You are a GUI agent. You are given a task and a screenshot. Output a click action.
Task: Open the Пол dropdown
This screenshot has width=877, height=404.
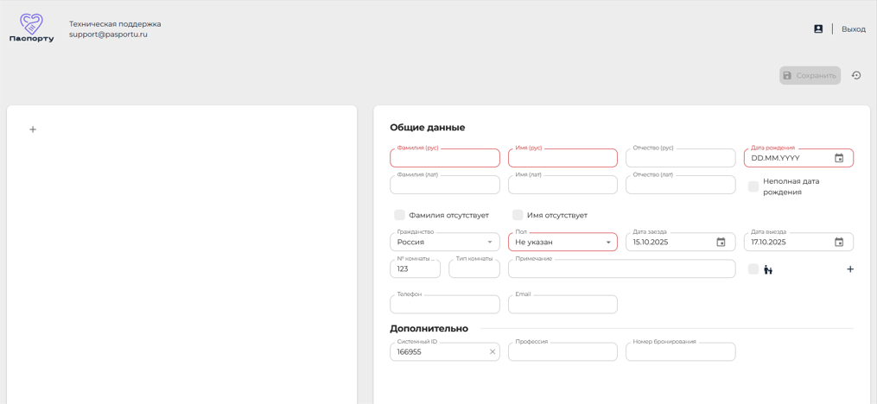tap(562, 242)
